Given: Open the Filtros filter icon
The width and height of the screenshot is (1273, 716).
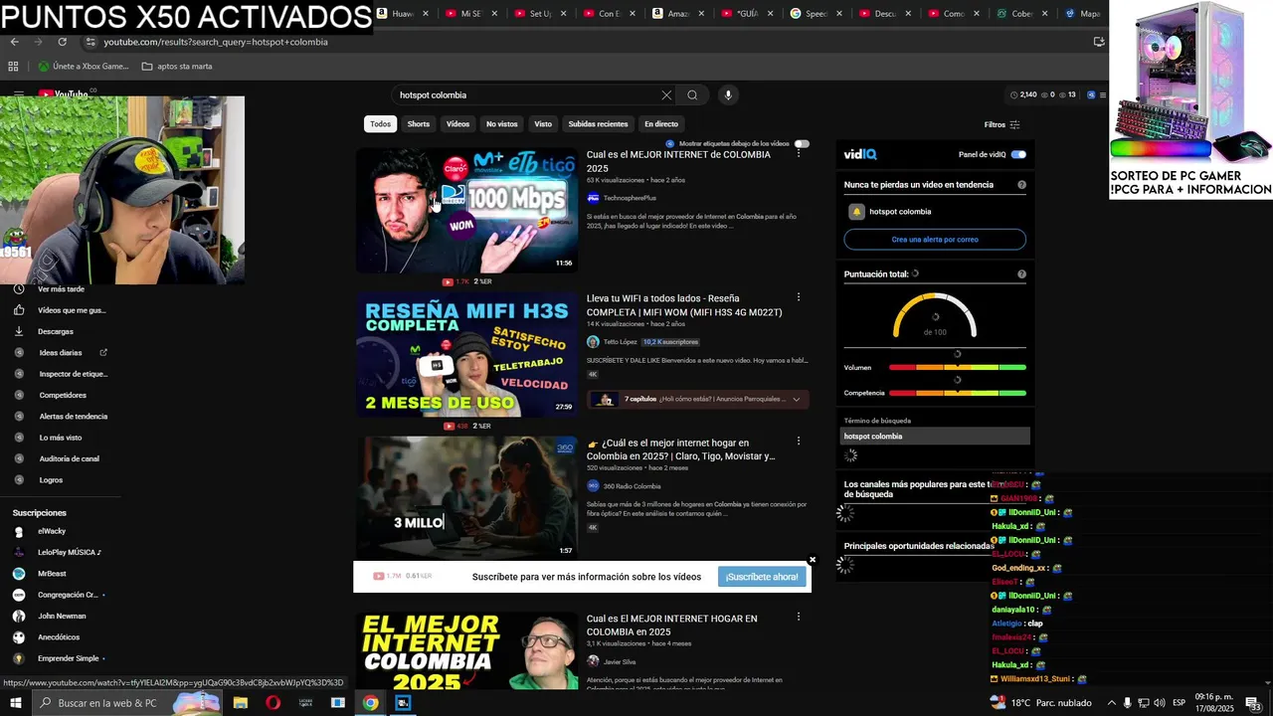Looking at the screenshot, I should [1014, 124].
